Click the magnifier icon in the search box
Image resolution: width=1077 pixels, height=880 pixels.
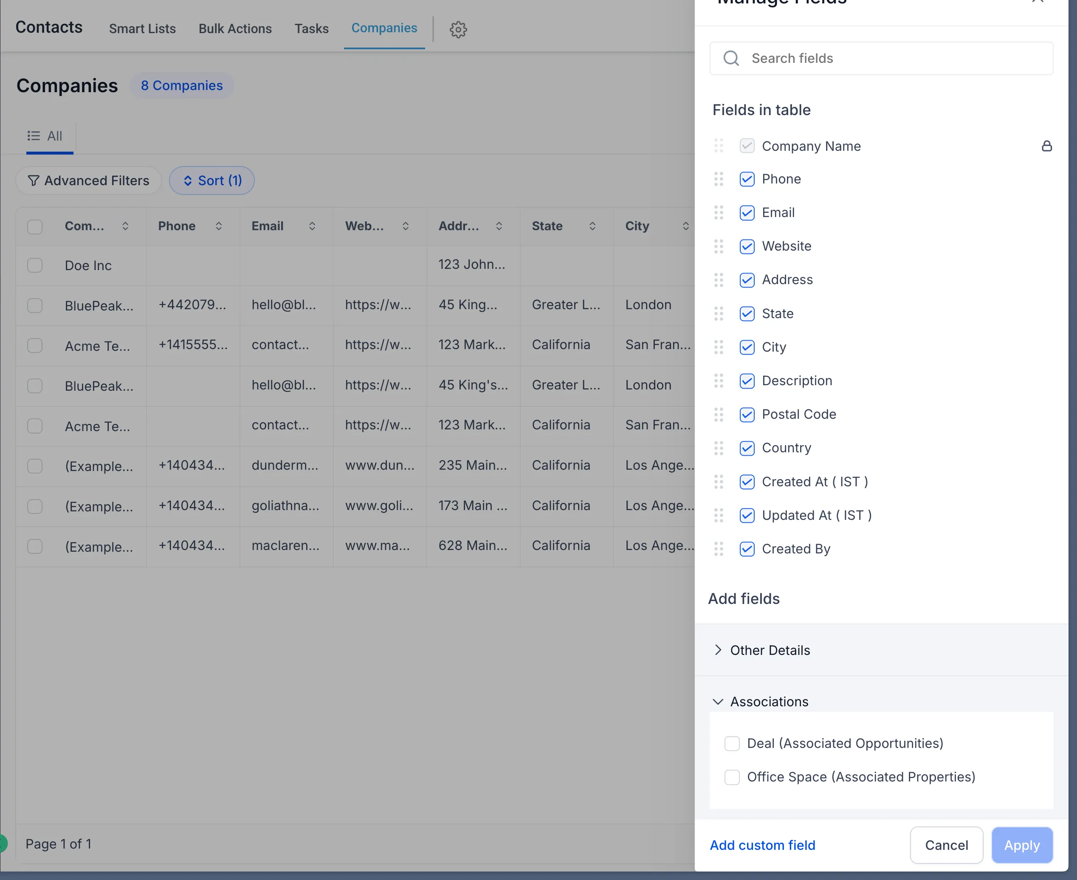tap(731, 58)
